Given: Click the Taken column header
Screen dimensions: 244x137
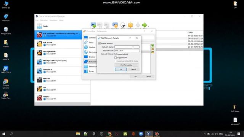Looking at the screenshot, I should tap(191, 32).
